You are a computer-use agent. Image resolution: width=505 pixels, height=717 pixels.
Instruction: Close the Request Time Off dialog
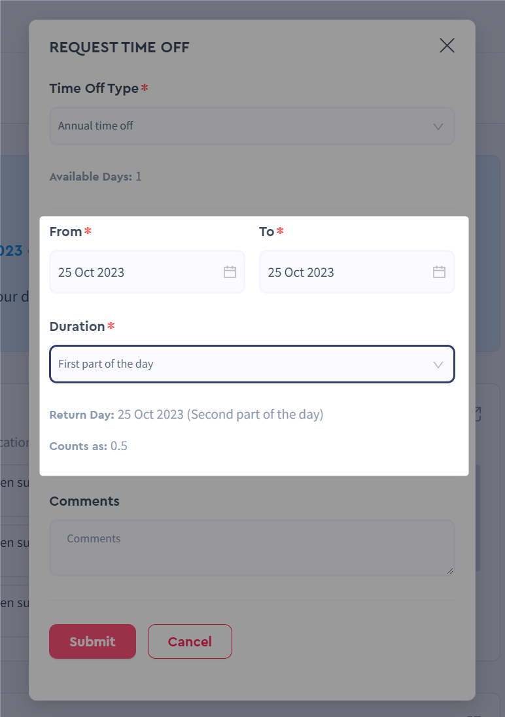coord(447,45)
